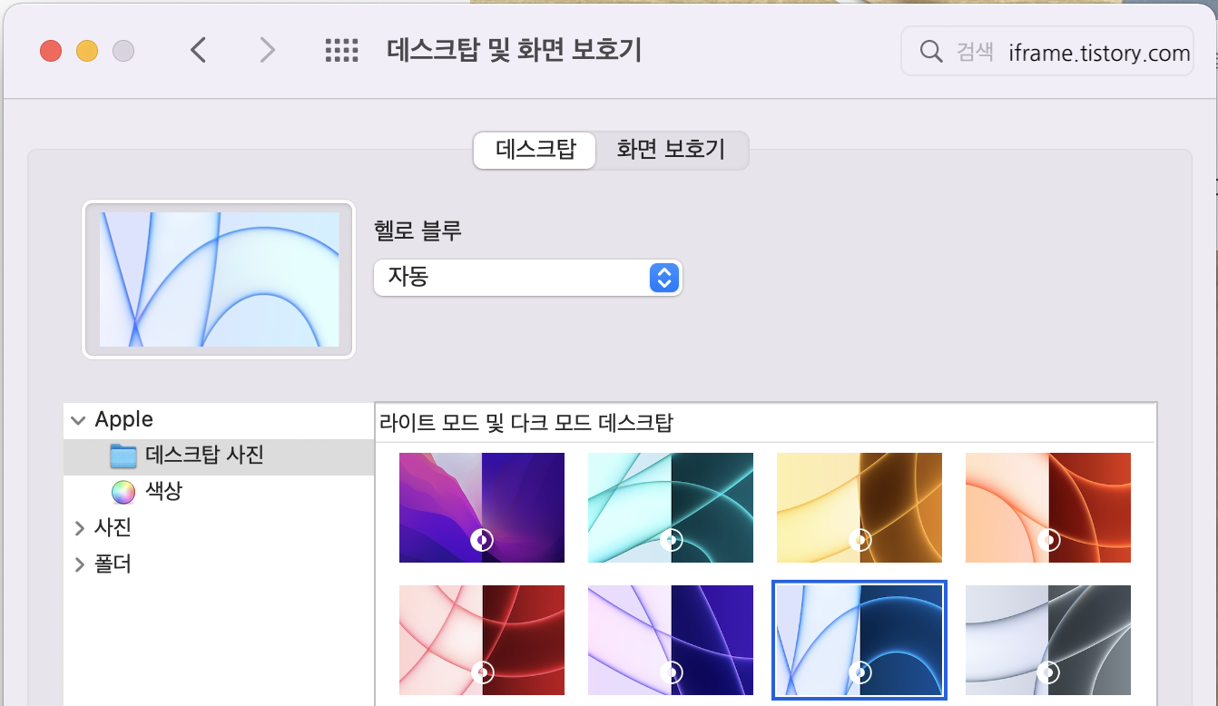The height and width of the screenshot is (706, 1218).
Task: Click 라이트 모드 및 다크 모드 데스크탑 heading
Action: (526, 423)
